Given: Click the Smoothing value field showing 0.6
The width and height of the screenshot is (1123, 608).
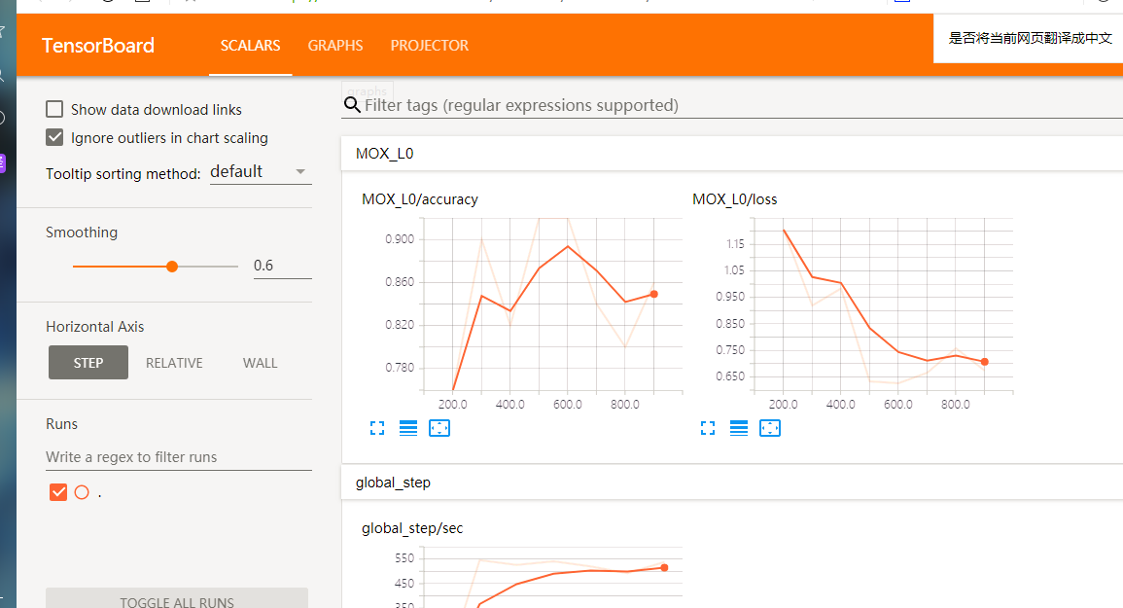Looking at the screenshot, I should point(282,266).
